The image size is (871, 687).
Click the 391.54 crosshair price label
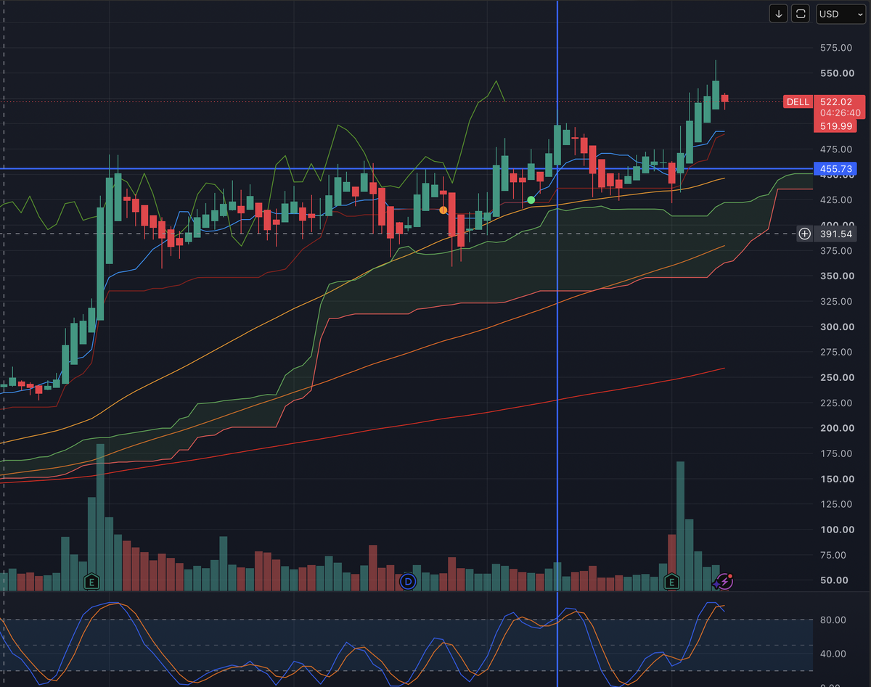coord(835,234)
